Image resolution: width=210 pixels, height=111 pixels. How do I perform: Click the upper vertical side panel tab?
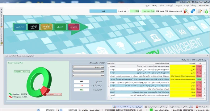click(2, 18)
